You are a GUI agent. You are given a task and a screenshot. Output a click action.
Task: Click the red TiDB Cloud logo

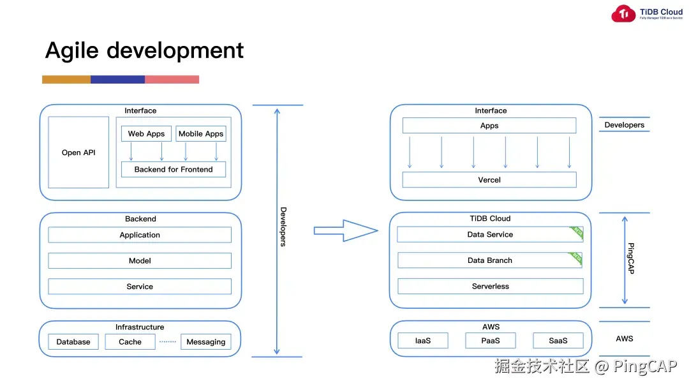(623, 13)
